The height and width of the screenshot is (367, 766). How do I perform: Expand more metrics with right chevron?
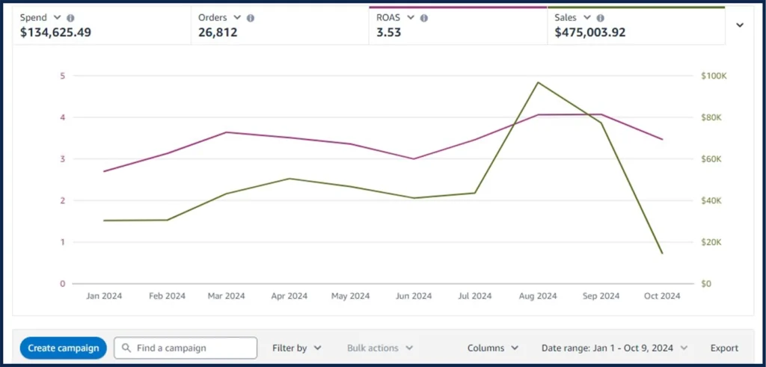click(x=740, y=25)
